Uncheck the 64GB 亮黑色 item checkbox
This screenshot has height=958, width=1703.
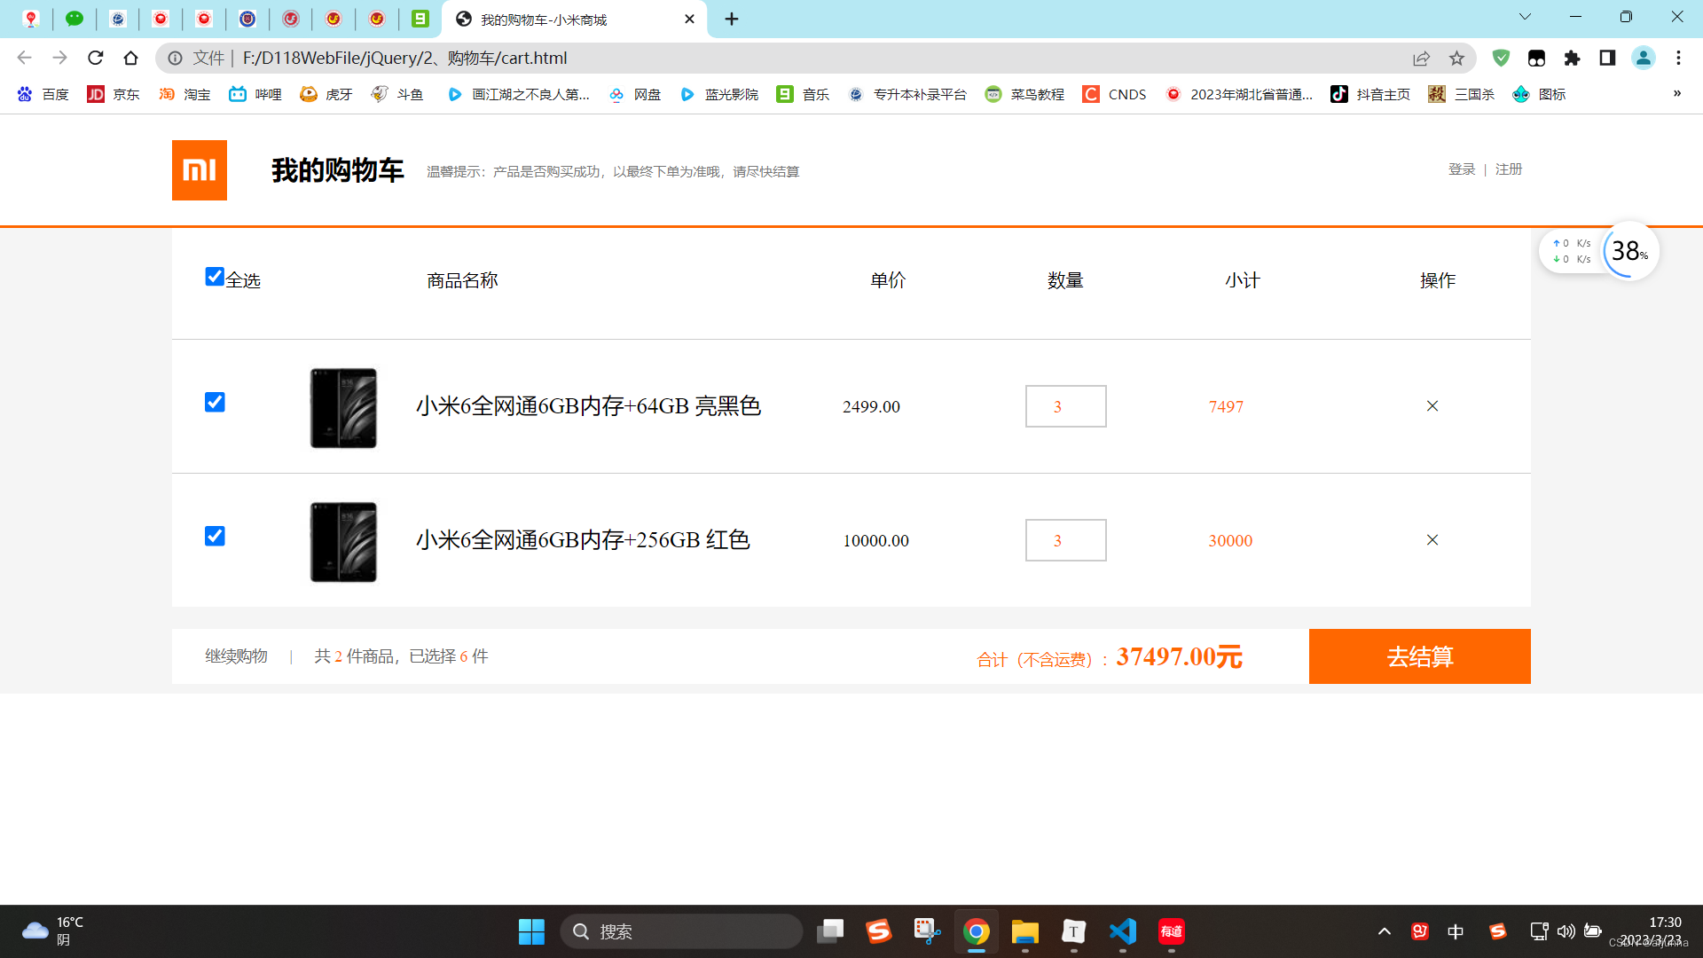click(x=215, y=402)
